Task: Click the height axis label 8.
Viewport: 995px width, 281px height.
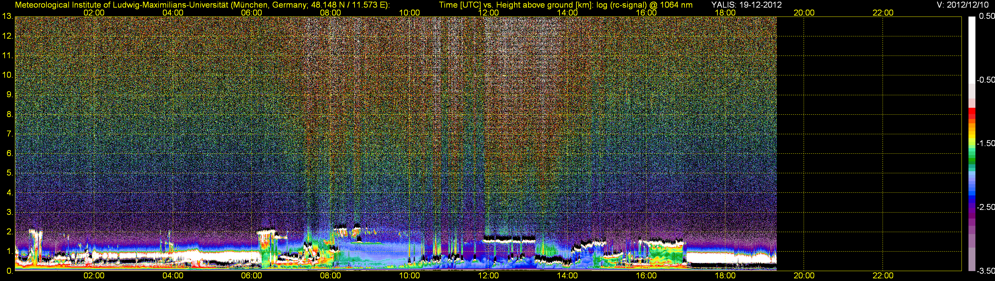Action: [x=10, y=114]
